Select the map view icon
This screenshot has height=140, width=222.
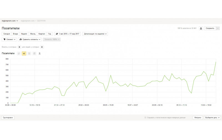pos(39,53)
